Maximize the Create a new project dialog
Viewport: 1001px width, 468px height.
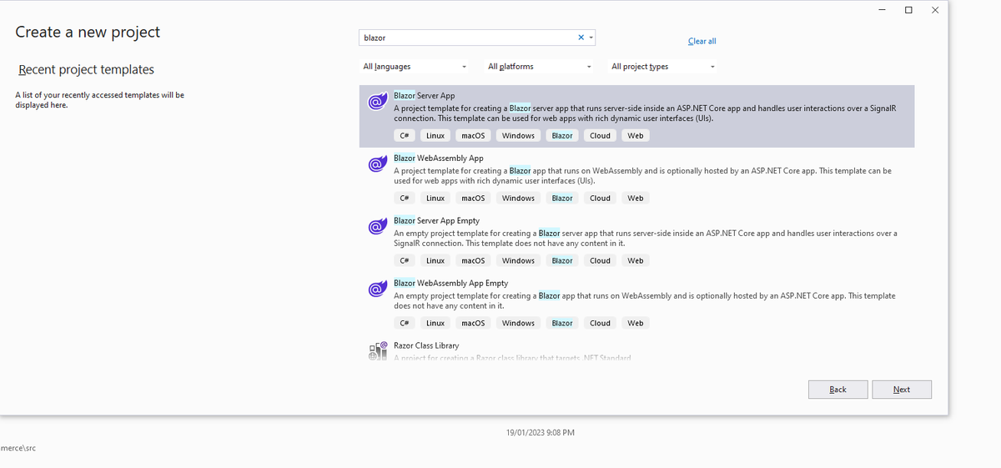[908, 10]
